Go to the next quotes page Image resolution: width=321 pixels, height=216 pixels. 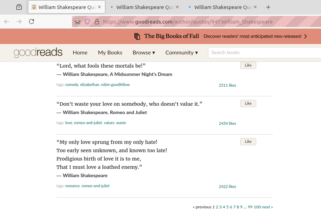point(267,207)
